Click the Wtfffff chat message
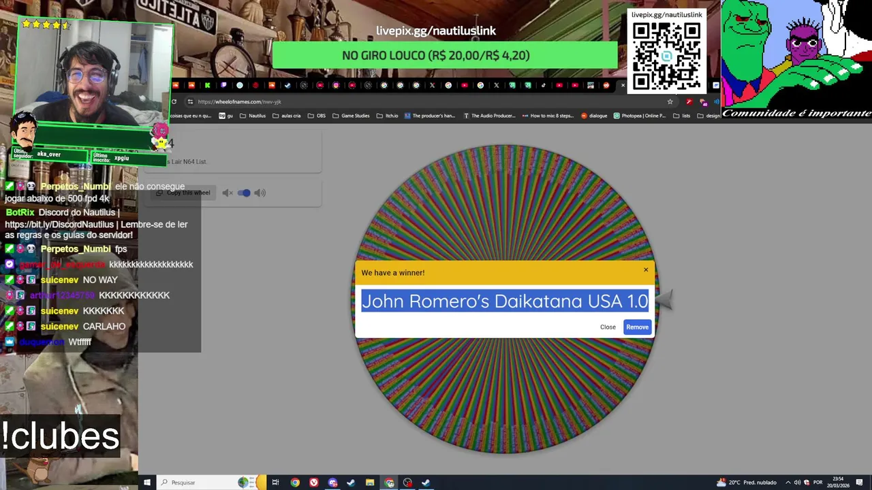This screenshot has height=490, width=872. click(x=48, y=342)
